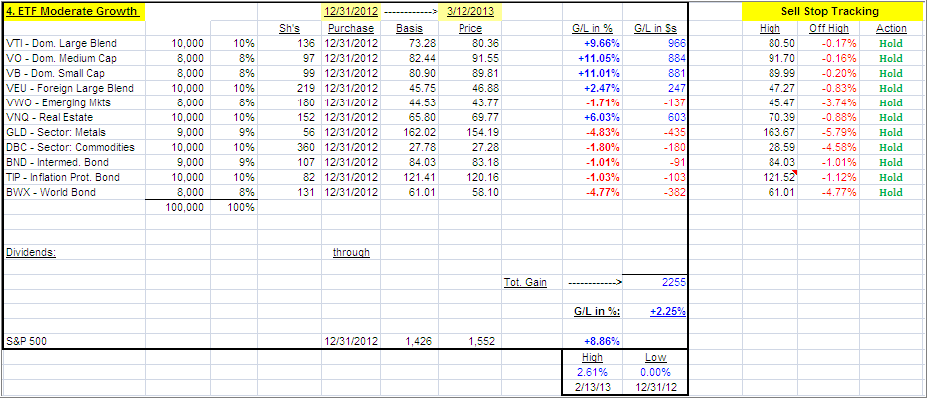Select the 'VO - Dom. Medium Cap' cell
Viewport: 927px width, 398px height.
(x=74, y=58)
